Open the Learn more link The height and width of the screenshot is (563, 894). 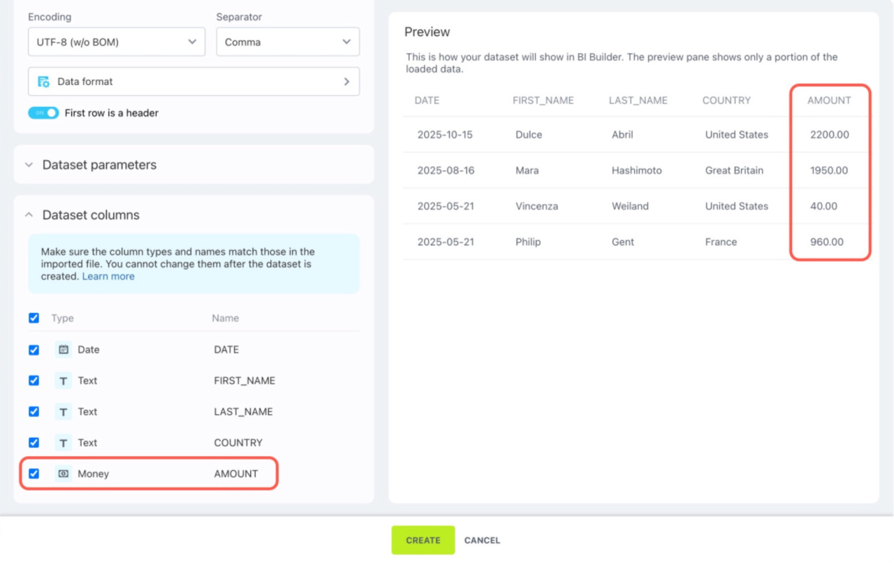(108, 277)
